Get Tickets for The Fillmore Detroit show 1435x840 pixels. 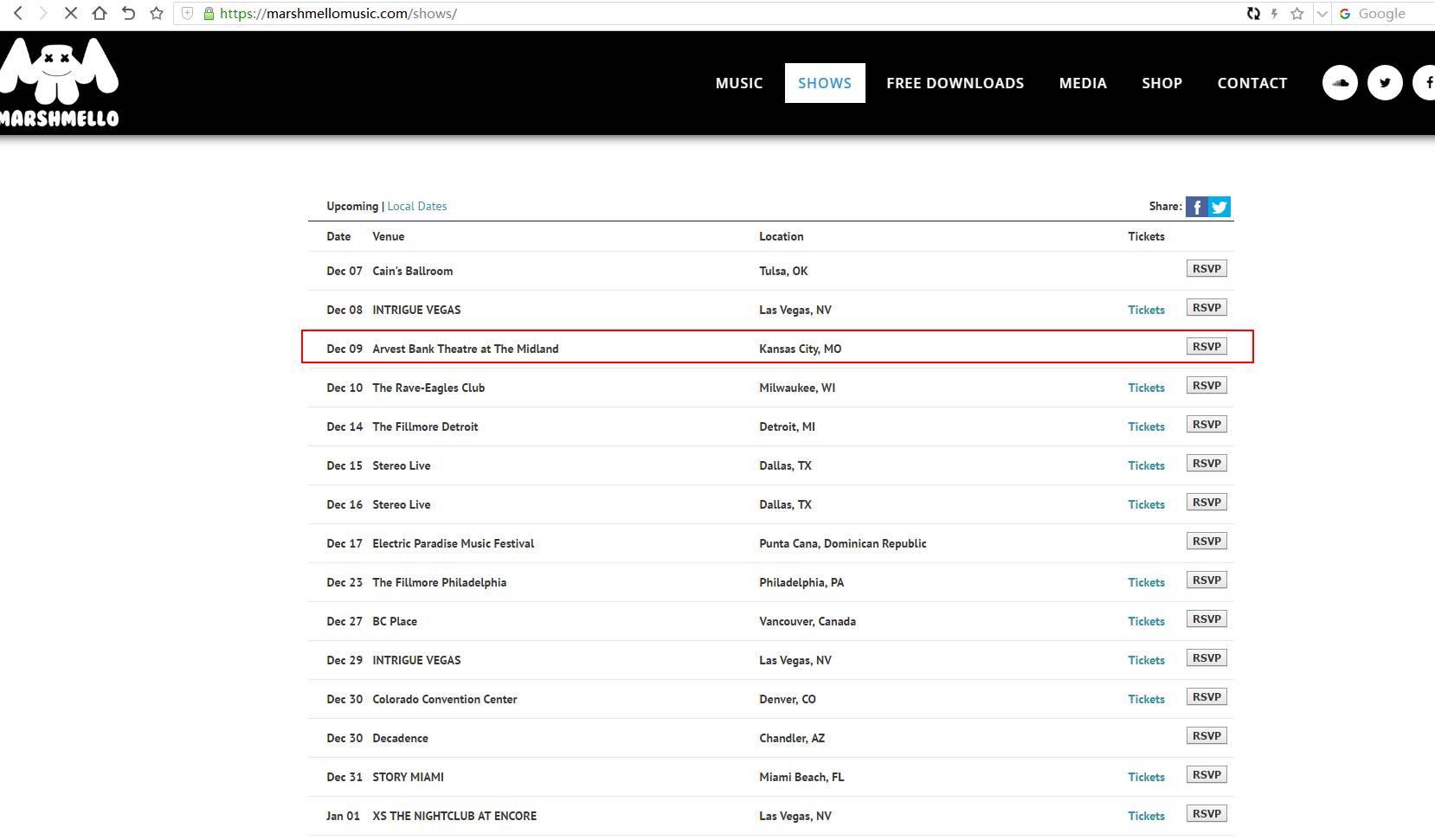(1146, 426)
